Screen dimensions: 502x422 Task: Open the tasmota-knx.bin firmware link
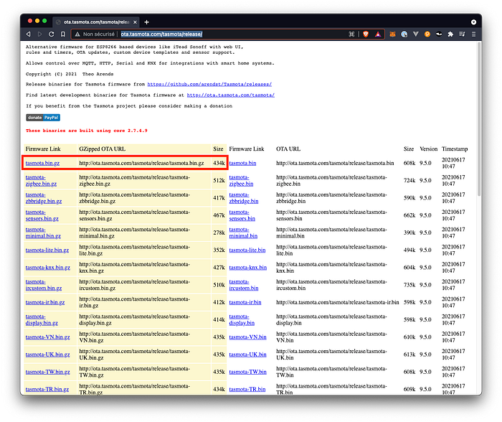click(x=248, y=267)
